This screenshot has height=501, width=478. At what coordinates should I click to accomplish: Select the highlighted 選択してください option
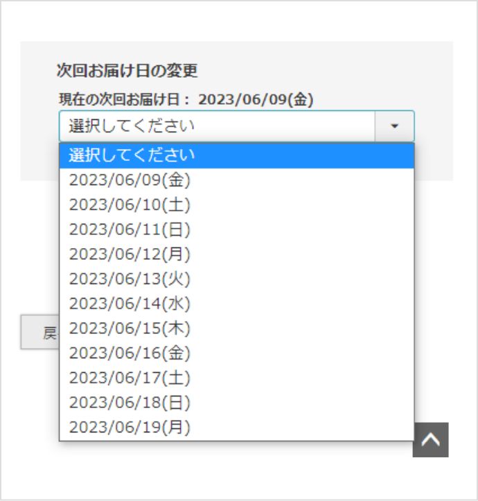(236, 156)
